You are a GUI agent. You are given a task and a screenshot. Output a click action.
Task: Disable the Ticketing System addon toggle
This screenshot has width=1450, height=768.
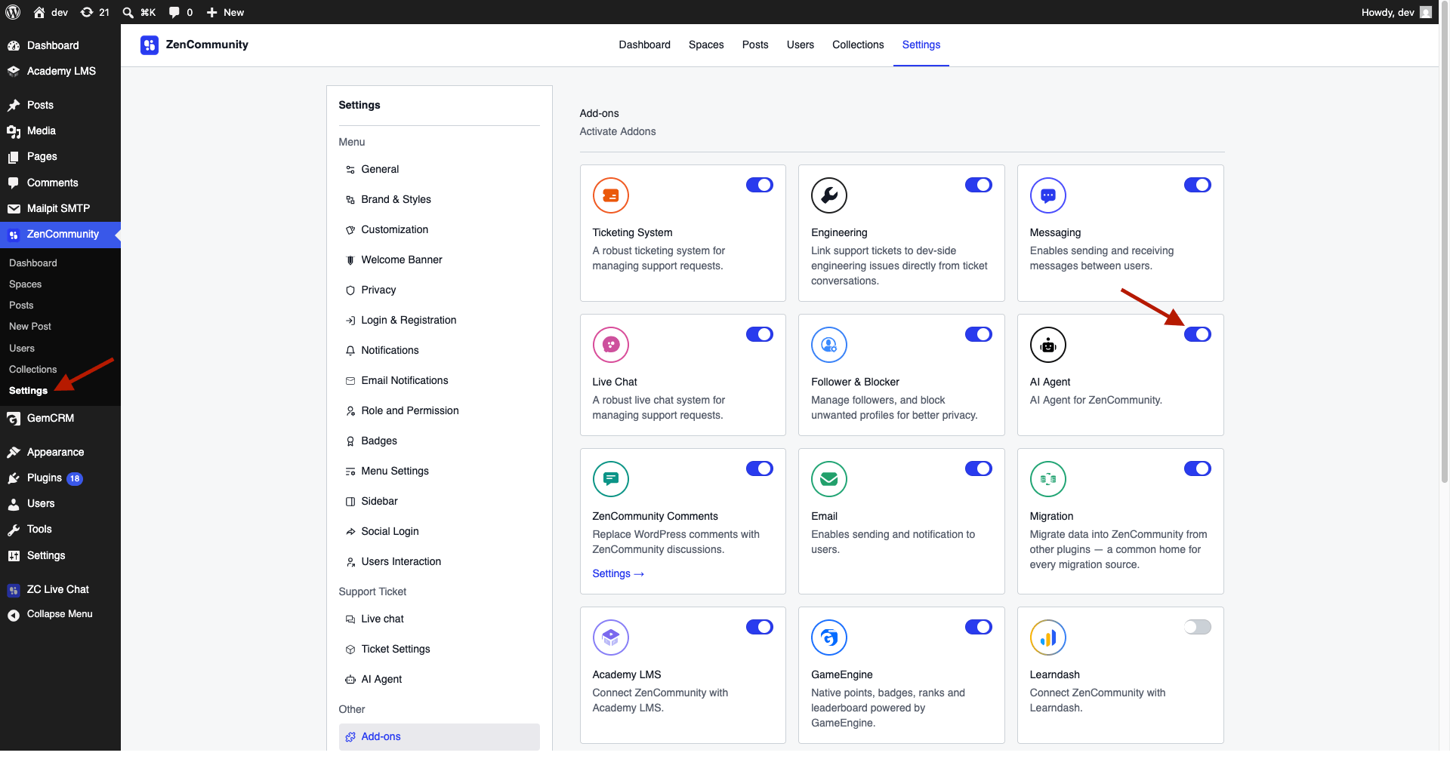[x=760, y=185]
